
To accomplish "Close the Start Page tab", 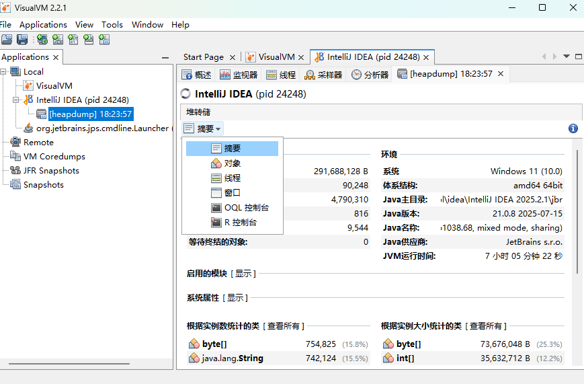I will point(233,57).
